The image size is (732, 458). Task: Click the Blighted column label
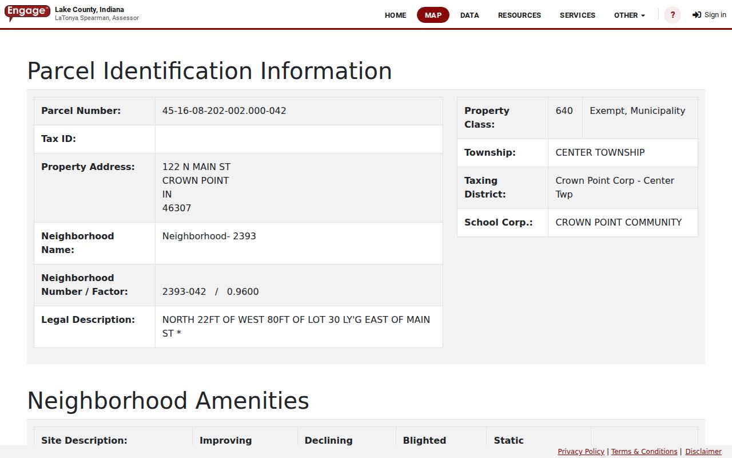tap(424, 441)
